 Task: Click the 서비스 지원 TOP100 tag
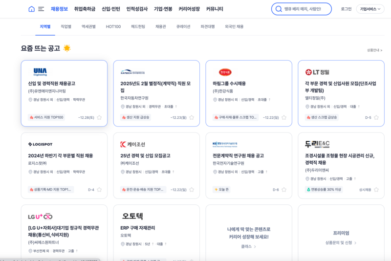(x=46, y=117)
